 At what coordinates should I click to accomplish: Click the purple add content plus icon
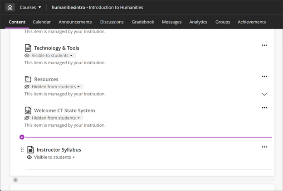click(x=22, y=137)
